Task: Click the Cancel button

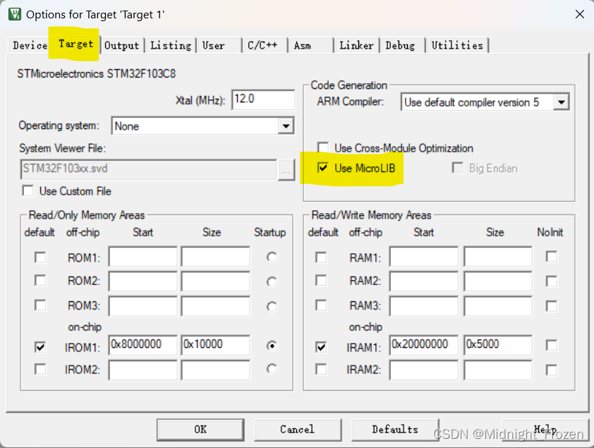Action: [x=298, y=430]
